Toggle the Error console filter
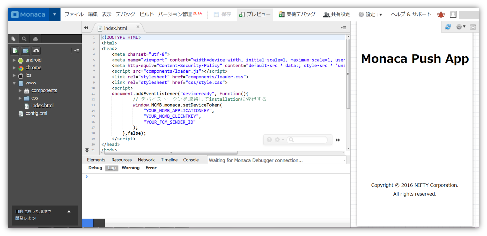487x236 pixels. 151,168
